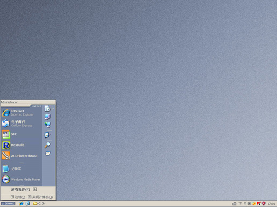
Task: Open the recent documents folder icon
Action: coord(47,109)
